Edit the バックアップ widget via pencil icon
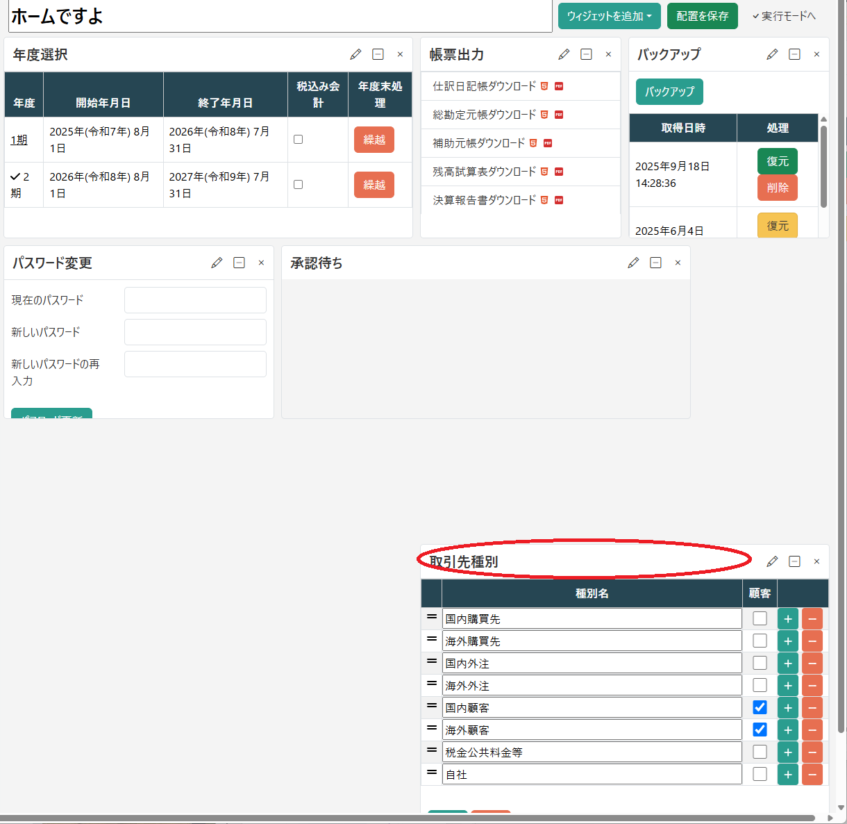847x824 pixels. coord(772,54)
